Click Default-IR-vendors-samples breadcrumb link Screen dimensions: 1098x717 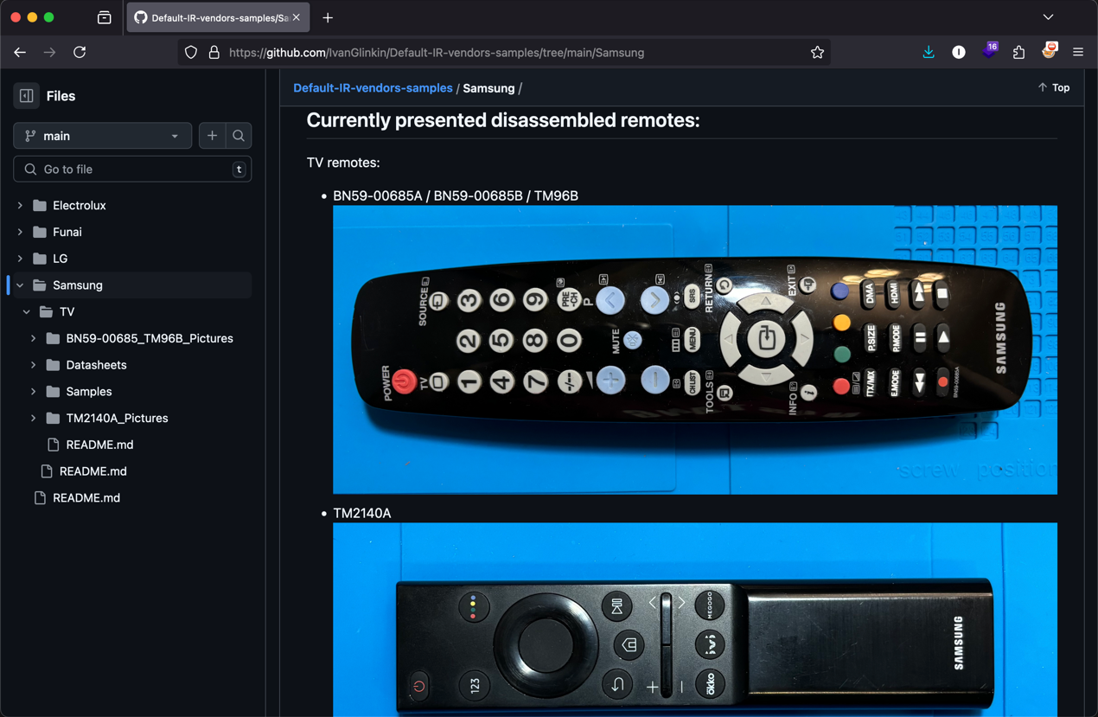click(x=373, y=88)
